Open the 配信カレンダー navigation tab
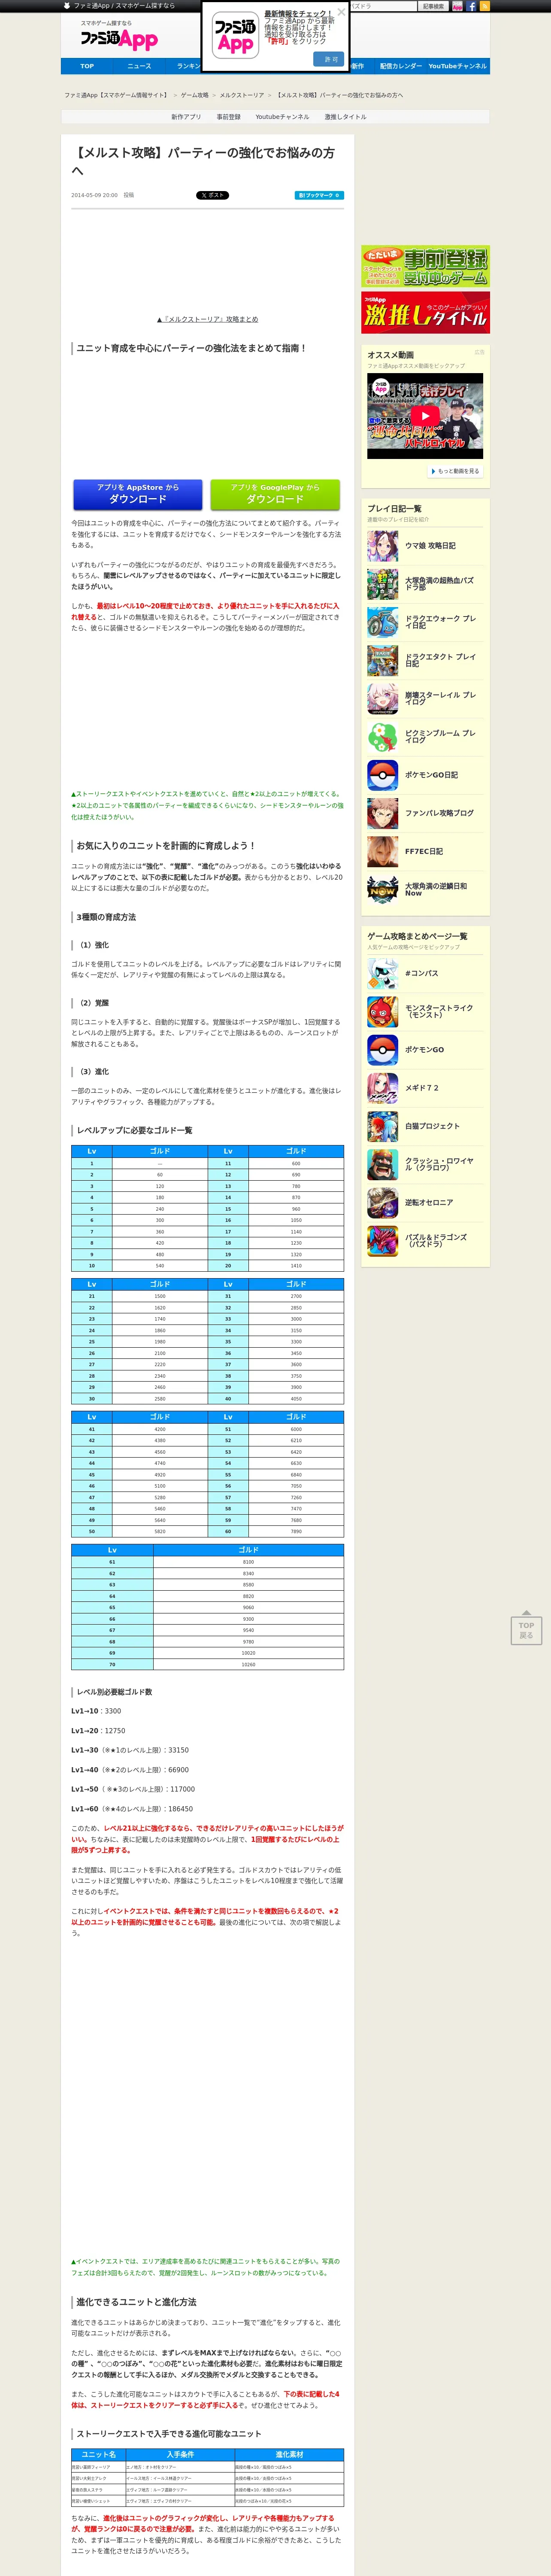 tap(400, 66)
